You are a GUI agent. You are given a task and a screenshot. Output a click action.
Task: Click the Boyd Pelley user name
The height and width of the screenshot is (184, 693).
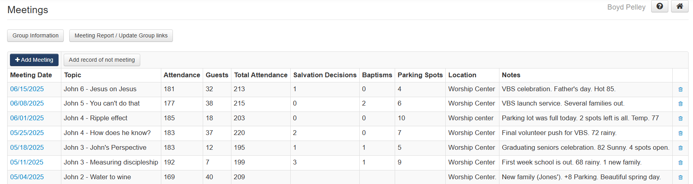(626, 7)
